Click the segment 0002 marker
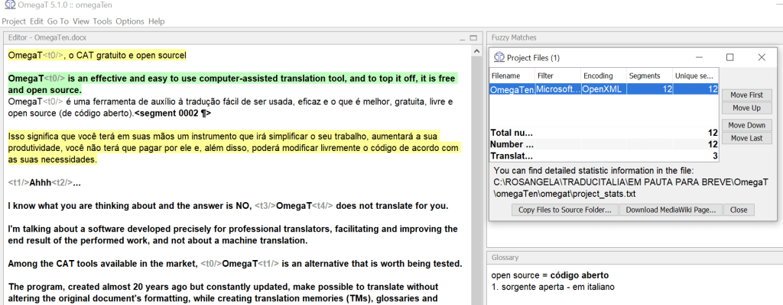This screenshot has height=305, width=783. click(x=173, y=113)
